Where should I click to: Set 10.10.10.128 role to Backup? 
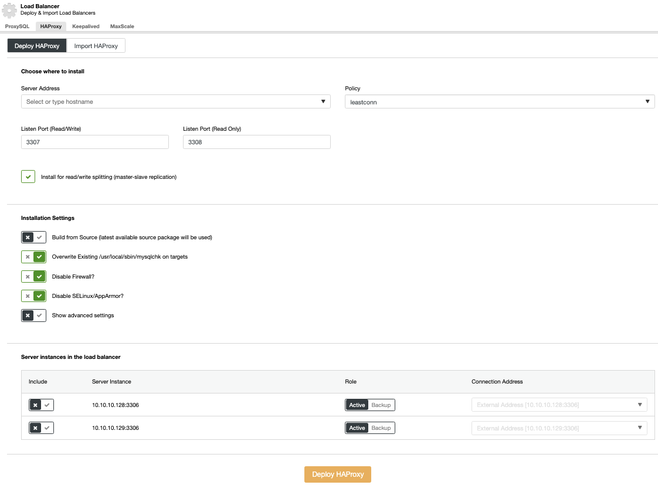coord(381,405)
